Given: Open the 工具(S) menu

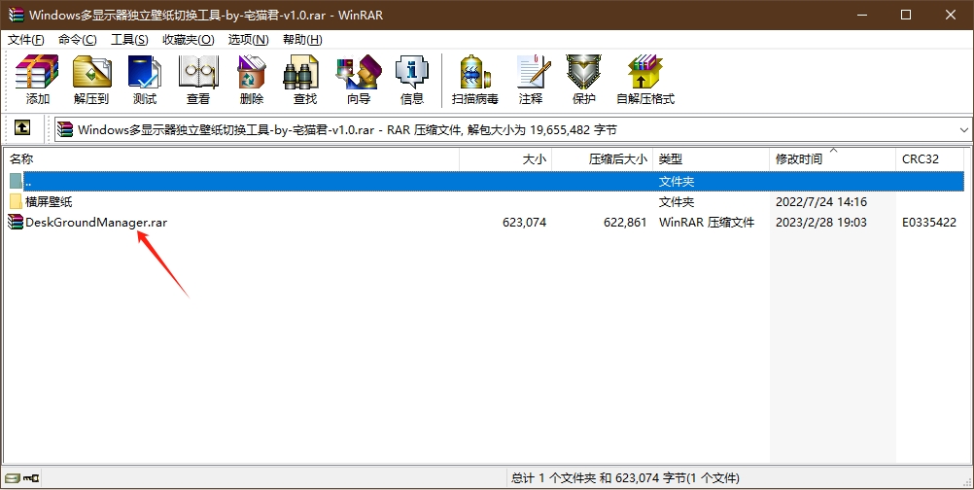Looking at the screenshot, I should coord(129,39).
